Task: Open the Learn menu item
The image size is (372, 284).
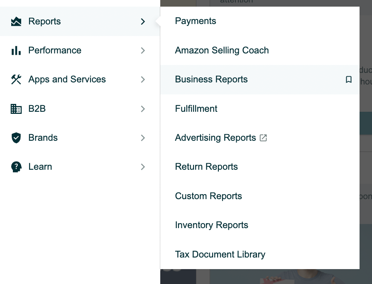Action: coord(80,167)
